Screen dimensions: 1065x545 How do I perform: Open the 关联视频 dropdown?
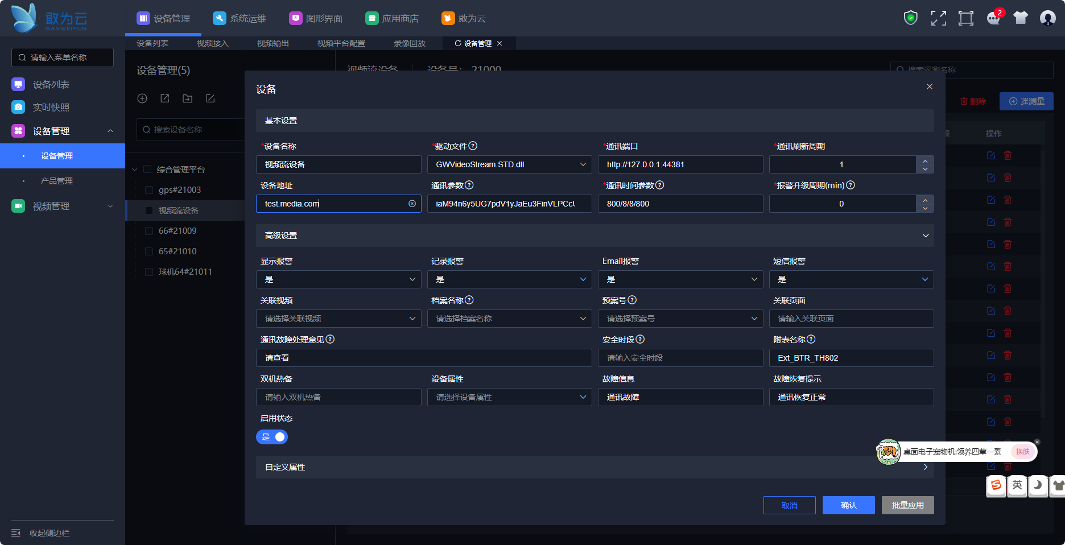coord(339,319)
